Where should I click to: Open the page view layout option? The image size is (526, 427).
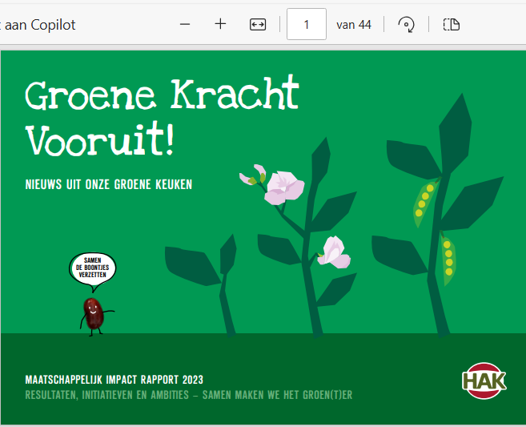(452, 25)
